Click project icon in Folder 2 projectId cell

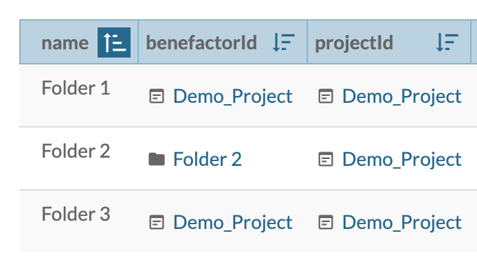pyautogui.click(x=326, y=159)
